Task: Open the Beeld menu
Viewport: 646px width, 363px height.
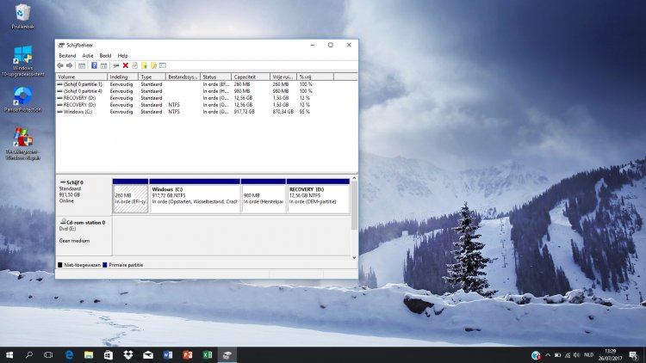Action: point(105,55)
